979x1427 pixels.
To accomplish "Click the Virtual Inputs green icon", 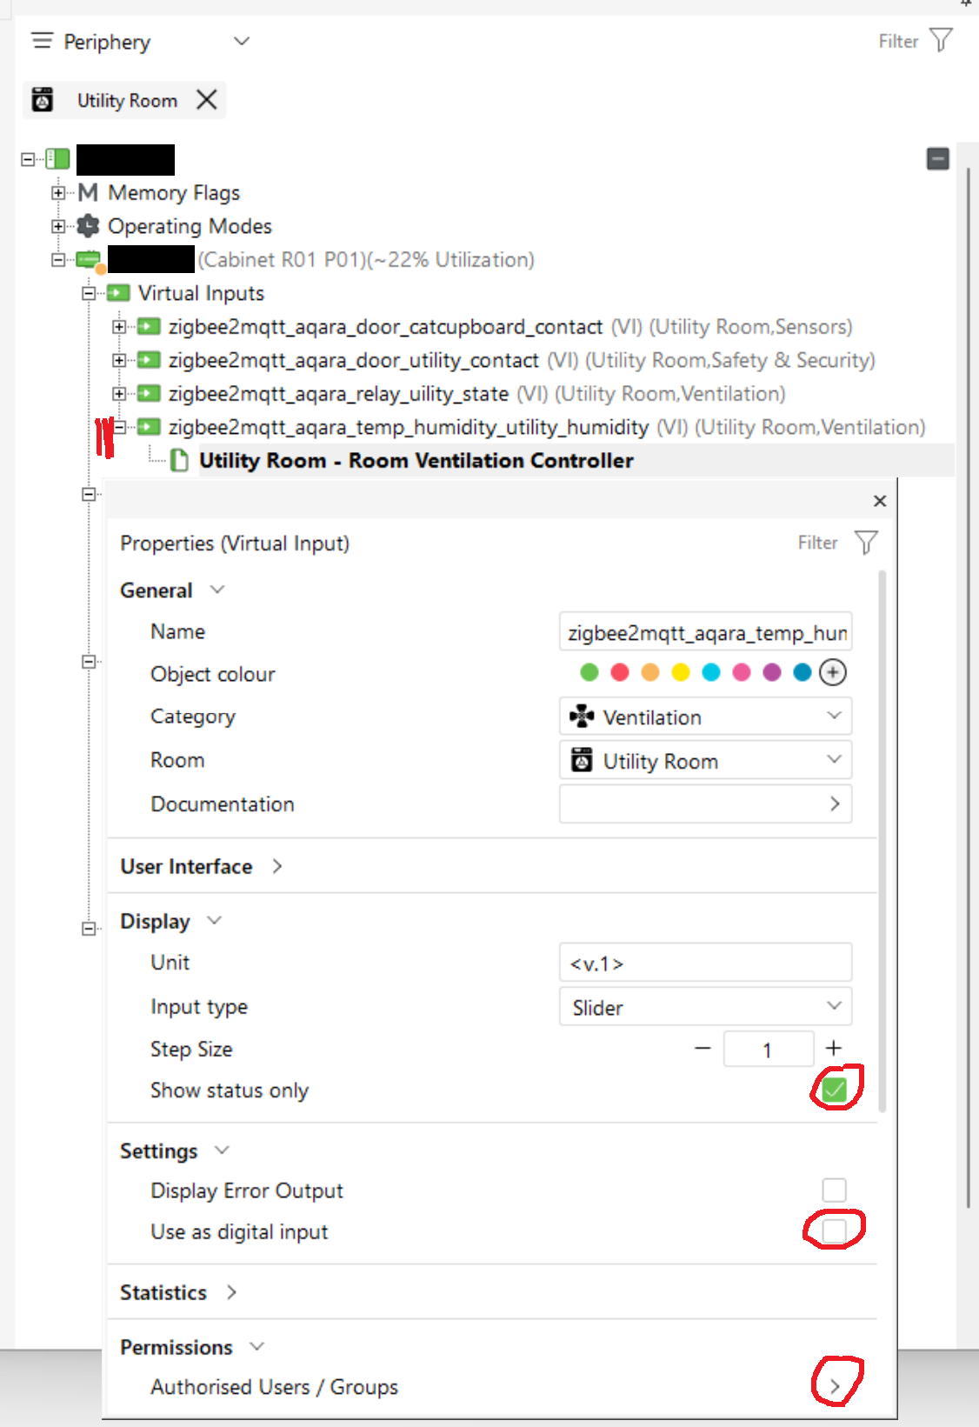I will [x=118, y=293].
